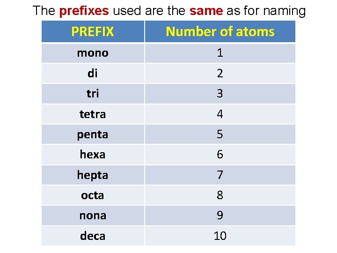Select the di prefix cell
The width and height of the screenshot is (337, 253).
[93, 74]
